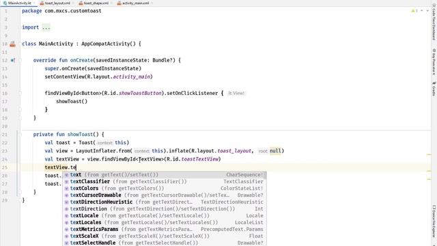Select 'textClassifier' completion suggestion
437x246 pixels.
pyautogui.click(x=165, y=182)
